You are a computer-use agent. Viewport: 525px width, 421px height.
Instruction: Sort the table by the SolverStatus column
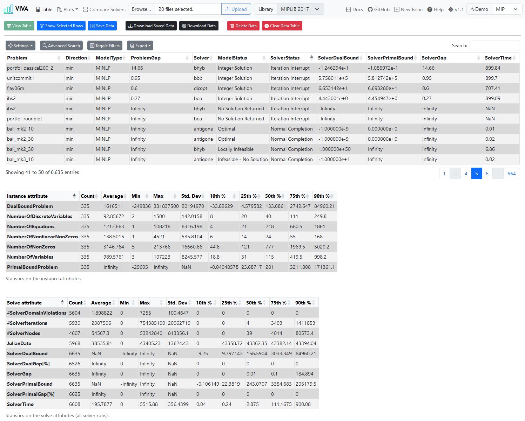point(311,58)
